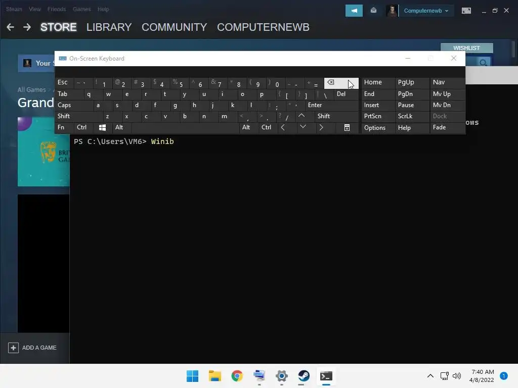This screenshot has width=518, height=388.
Task: Click the Down arrow key on keyboard
Action: click(x=303, y=127)
